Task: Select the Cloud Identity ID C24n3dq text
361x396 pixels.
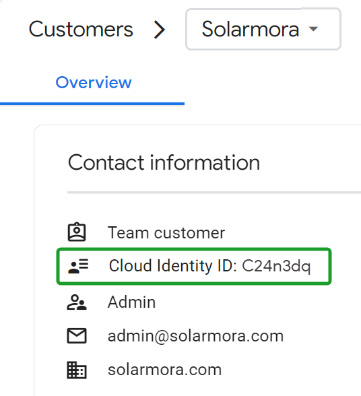Action: 209,266
